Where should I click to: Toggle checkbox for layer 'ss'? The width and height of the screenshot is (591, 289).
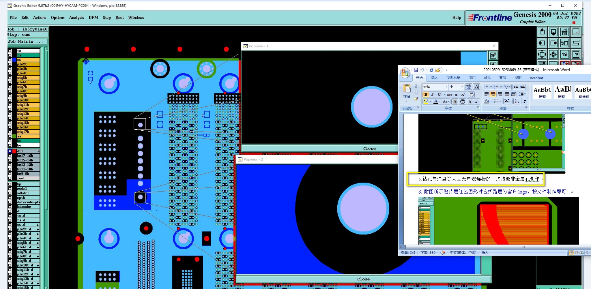coord(10,136)
